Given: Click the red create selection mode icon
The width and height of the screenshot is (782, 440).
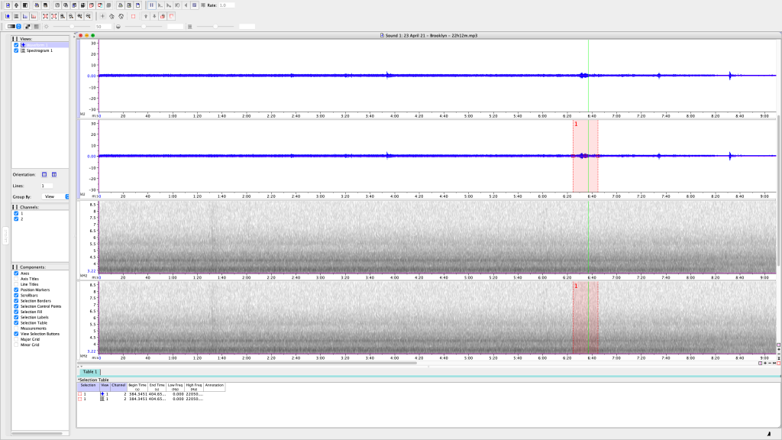Looking at the screenshot, I should 134,15.
